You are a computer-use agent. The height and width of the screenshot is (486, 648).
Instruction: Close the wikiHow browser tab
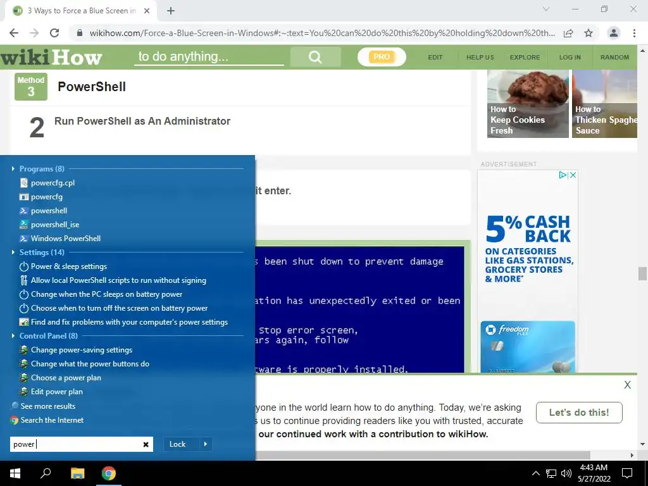pos(147,11)
